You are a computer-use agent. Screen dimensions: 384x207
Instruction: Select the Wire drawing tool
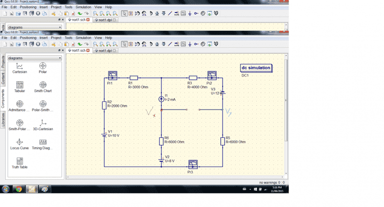(x=170, y=44)
